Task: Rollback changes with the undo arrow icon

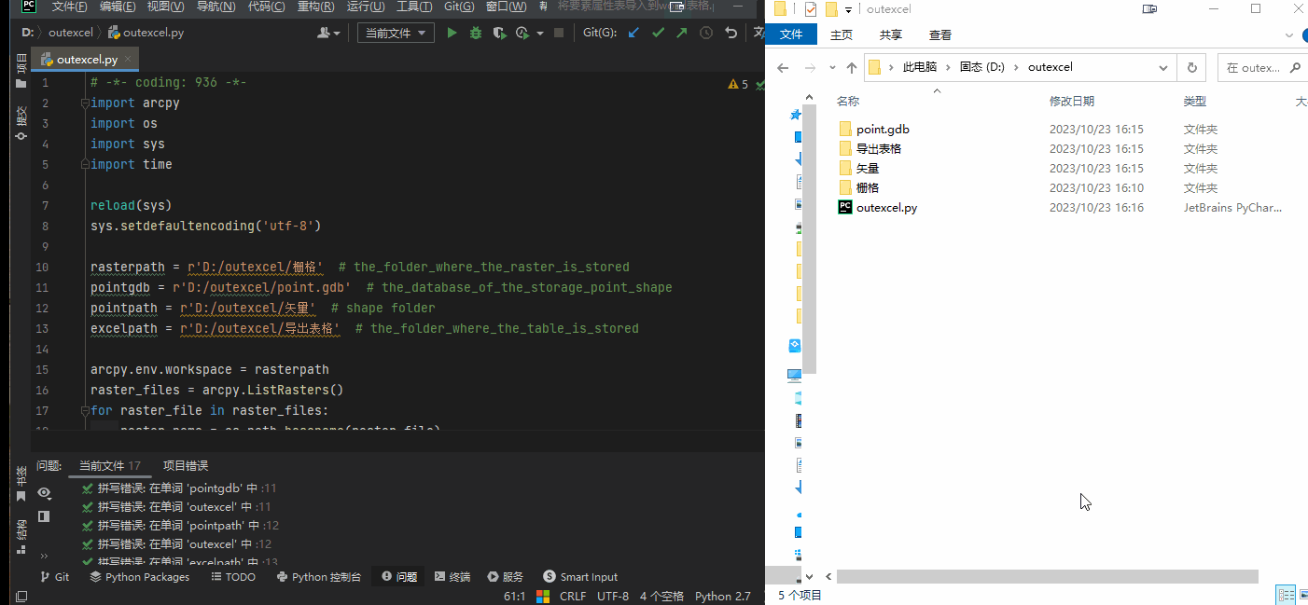Action: click(731, 33)
